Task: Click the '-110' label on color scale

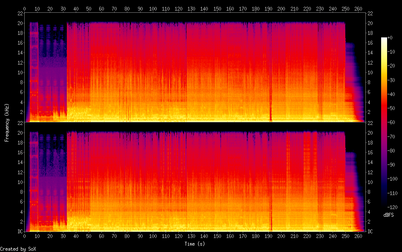Action: point(392,193)
